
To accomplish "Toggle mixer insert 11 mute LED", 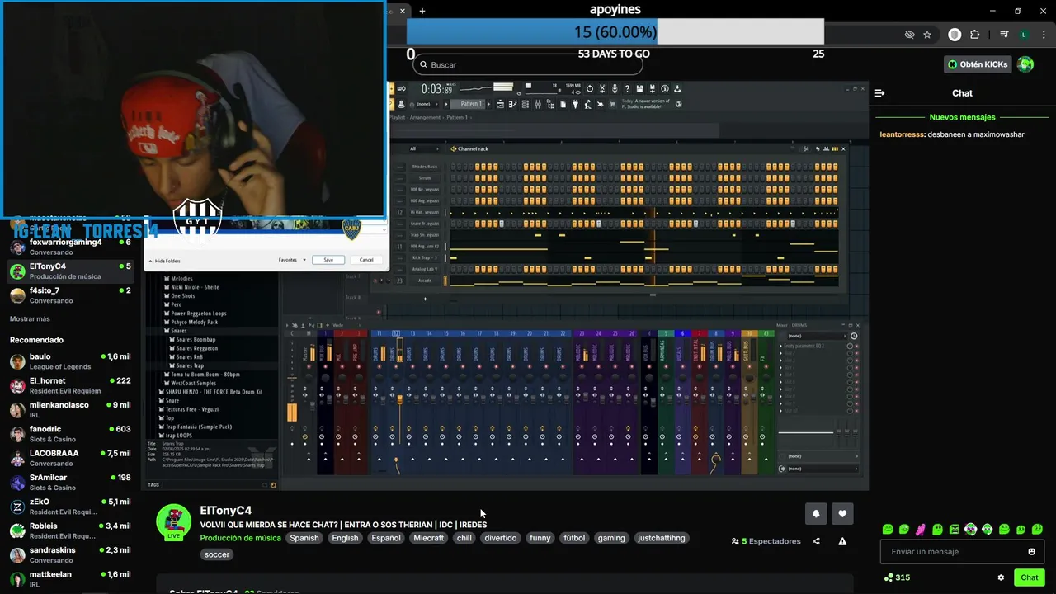I will [x=379, y=365].
